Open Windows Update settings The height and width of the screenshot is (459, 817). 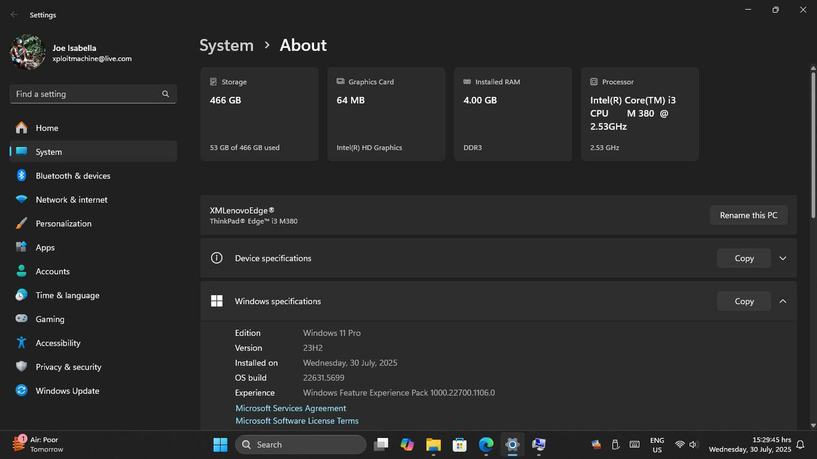click(x=93, y=391)
